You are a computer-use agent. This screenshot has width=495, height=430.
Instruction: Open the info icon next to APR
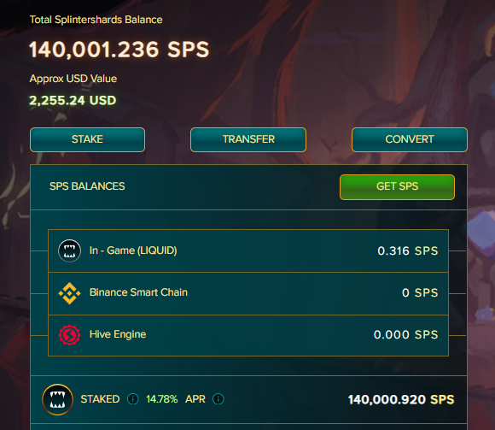pos(218,399)
